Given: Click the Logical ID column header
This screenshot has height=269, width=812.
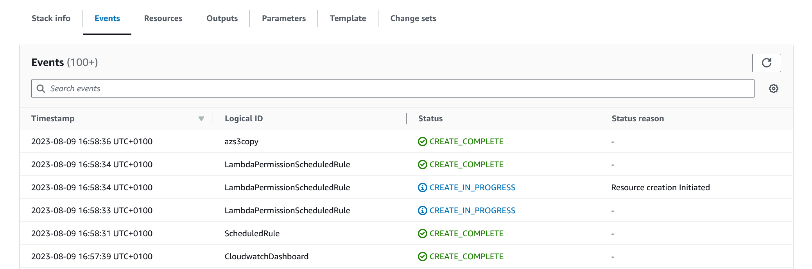Looking at the screenshot, I should pyautogui.click(x=244, y=119).
